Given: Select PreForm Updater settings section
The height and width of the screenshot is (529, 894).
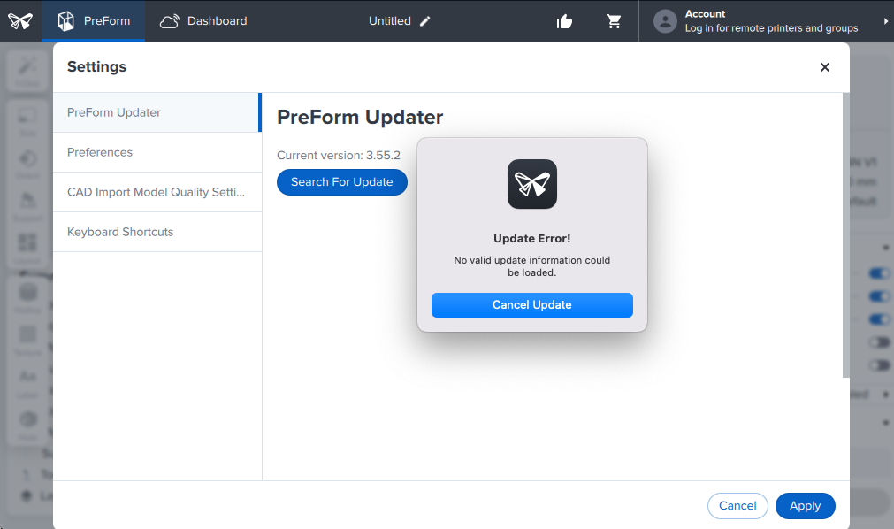Looking at the screenshot, I should pyautogui.click(x=157, y=112).
